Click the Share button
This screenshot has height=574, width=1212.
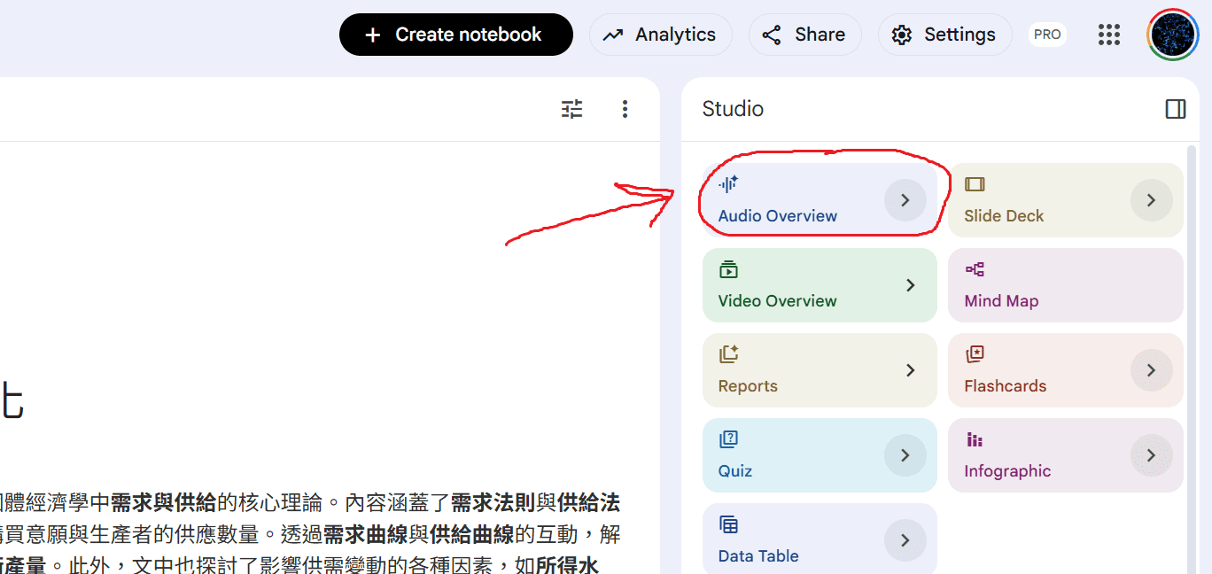coord(804,35)
